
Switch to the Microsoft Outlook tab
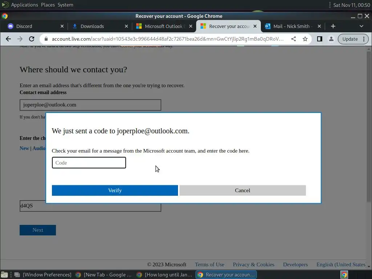(x=163, y=26)
